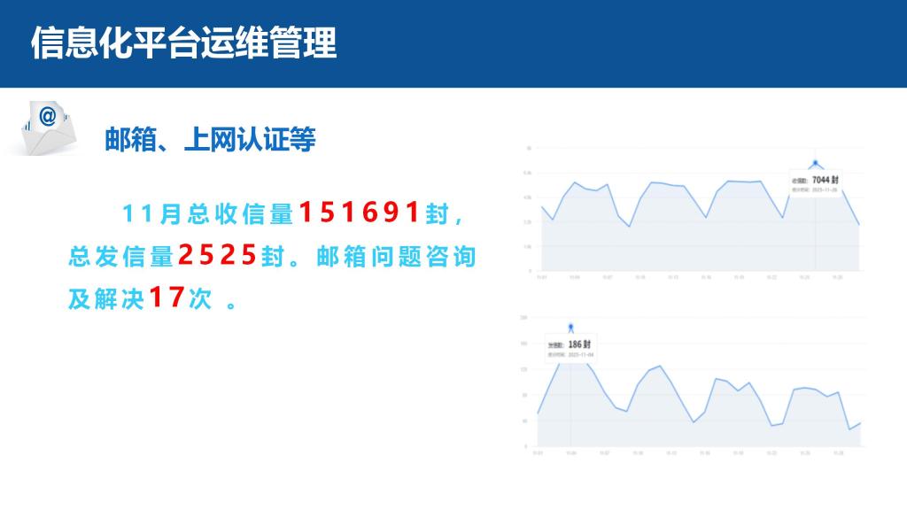Click the peak data point marker on upper chart
The height and width of the screenshot is (510, 907).
tap(816, 164)
